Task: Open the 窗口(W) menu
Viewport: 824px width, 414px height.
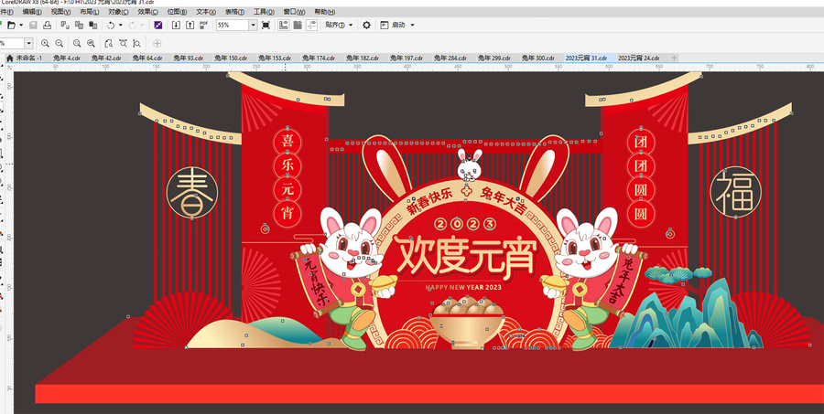Action: tap(294, 12)
